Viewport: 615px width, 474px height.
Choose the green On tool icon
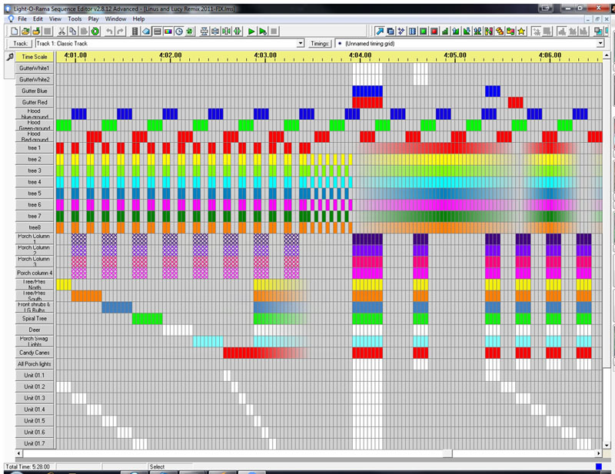423,31
